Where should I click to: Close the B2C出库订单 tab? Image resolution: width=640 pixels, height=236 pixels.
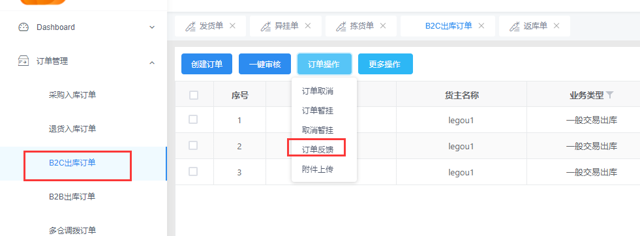(481, 25)
